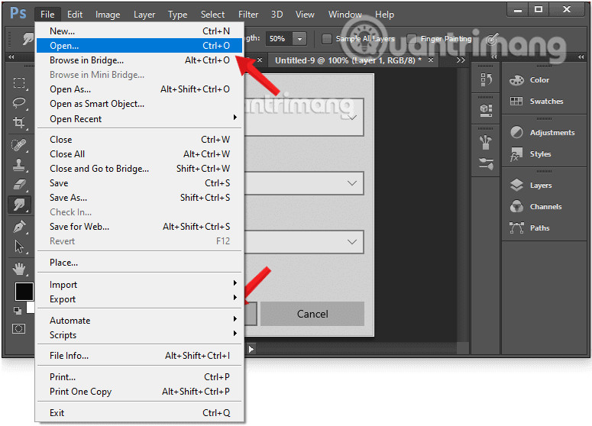
Task: Choose the Healing Brush tool
Action: point(19,144)
